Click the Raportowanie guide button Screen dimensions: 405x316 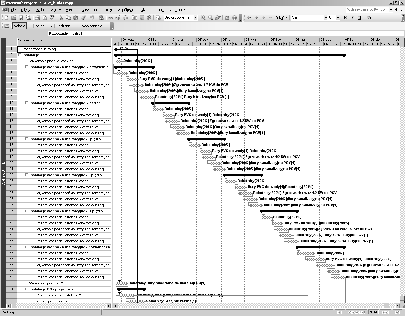click(91, 26)
